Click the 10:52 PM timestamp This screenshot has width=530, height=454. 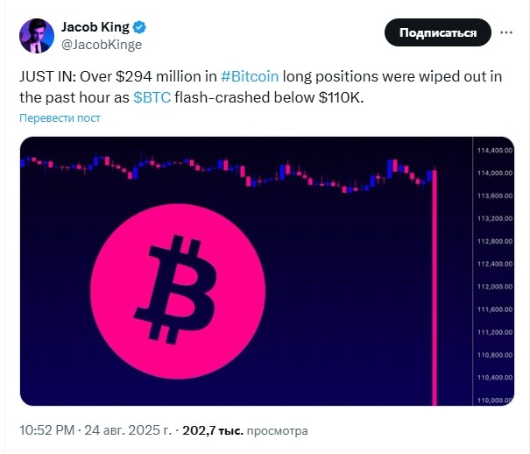pos(49,431)
